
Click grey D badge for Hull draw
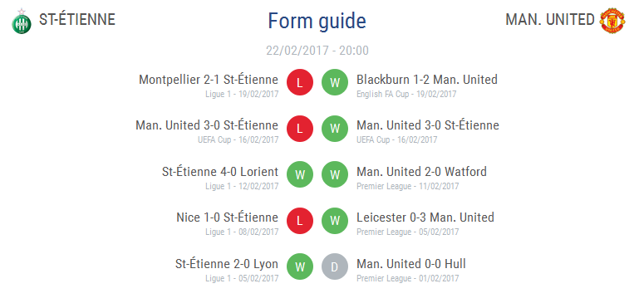pos(335,266)
